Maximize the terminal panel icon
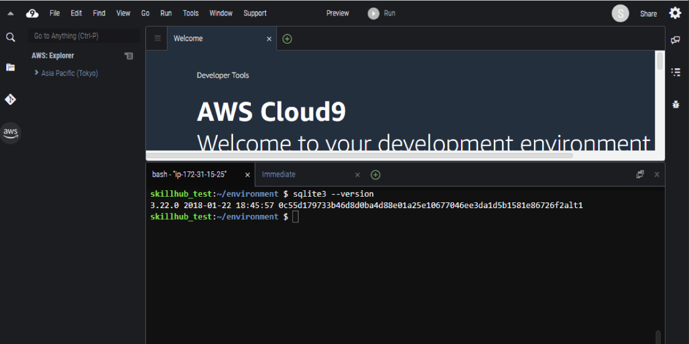This screenshot has height=344, width=689. [640, 174]
